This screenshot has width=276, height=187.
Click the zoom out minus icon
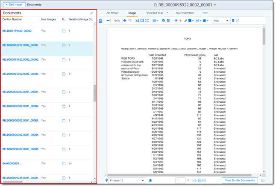point(108,21)
